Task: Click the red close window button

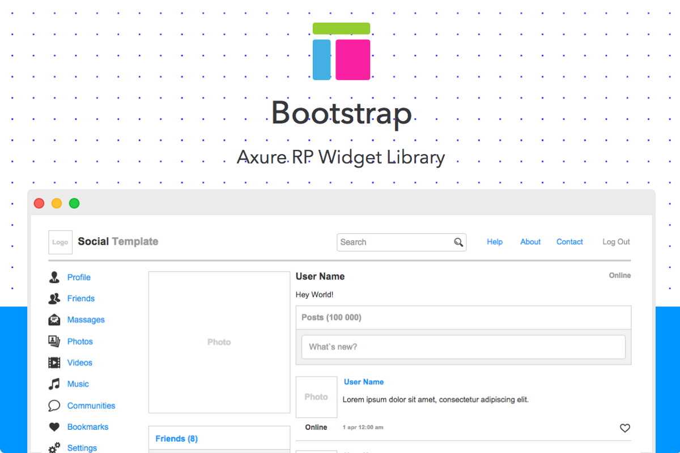Action: point(39,203)
